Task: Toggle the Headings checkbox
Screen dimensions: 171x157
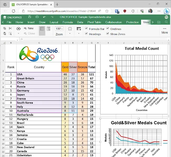Action: pos(86,33)
